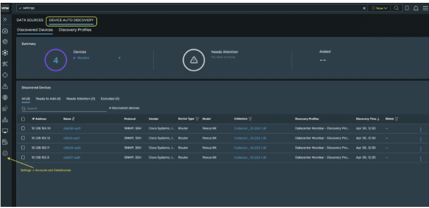Open Collectors column filter
Screen dimensions: 429x208
[250, 119]
